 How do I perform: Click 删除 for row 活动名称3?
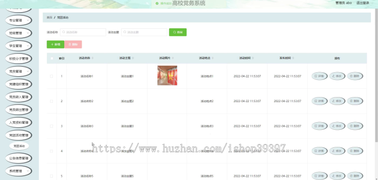[x=355, y=126]
